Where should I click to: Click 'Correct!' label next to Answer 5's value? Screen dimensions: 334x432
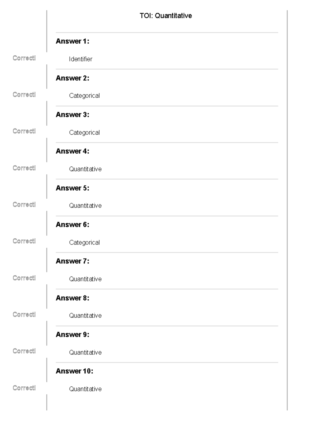24,204
